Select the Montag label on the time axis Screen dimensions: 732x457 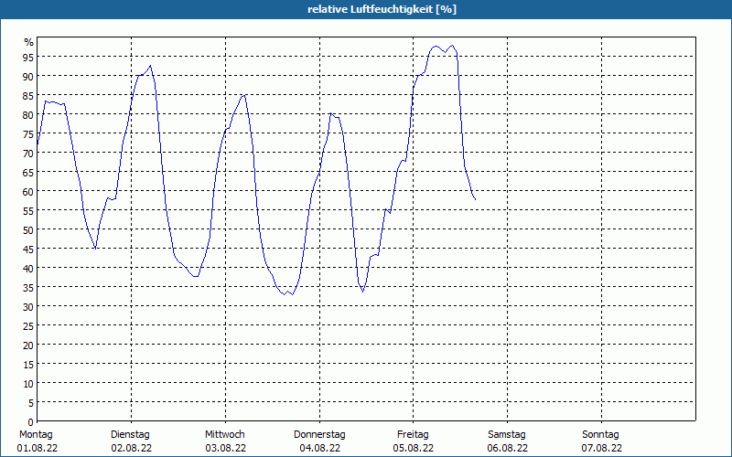tap(37, 434)
